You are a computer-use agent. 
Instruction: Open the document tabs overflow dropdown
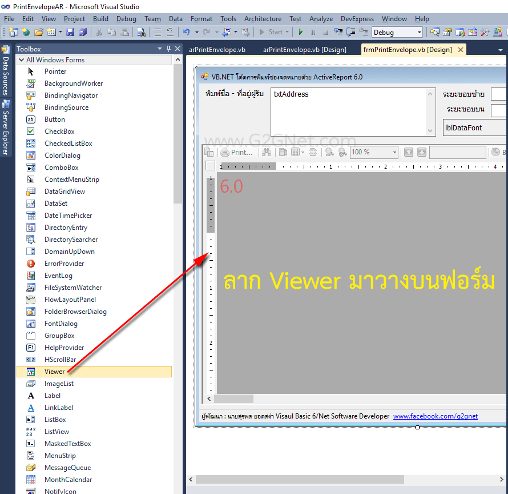500,50
